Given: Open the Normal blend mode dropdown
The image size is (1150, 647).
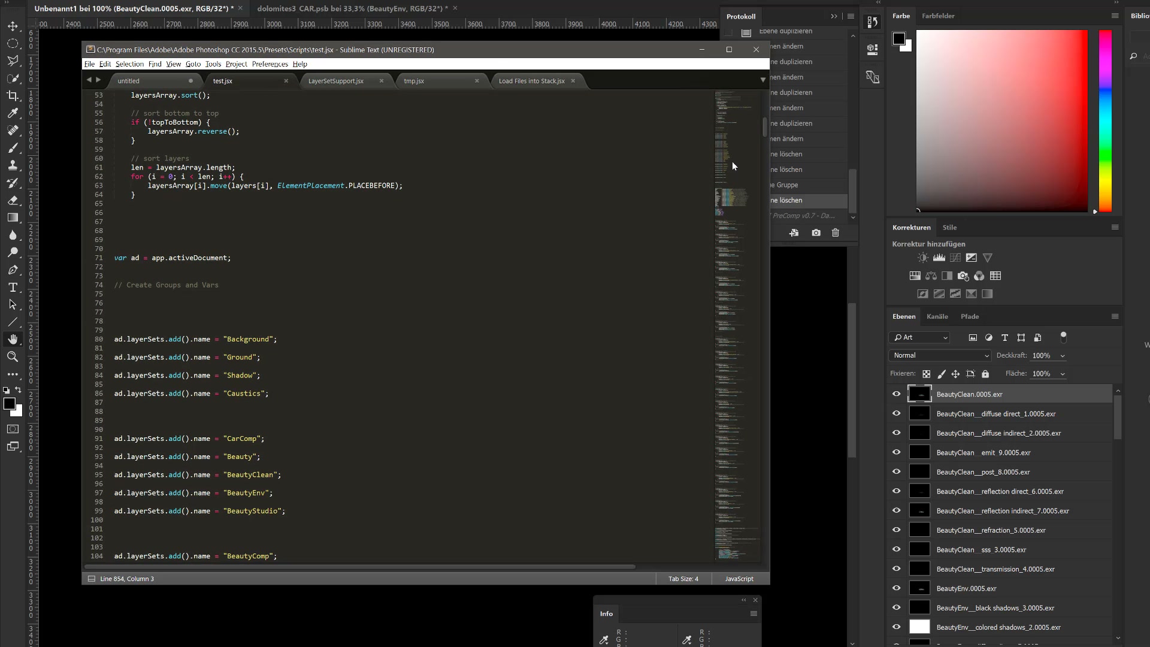Looking at the screenshot, I should 940,355.
